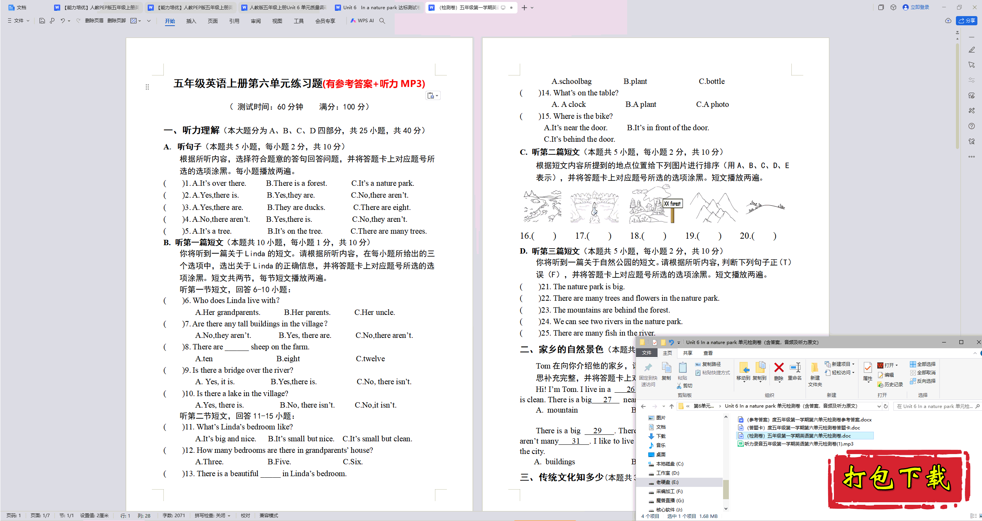Open the WPS File (文件) menu dropdown
This screenshot has width=982, height=521.
click(18, 21)
